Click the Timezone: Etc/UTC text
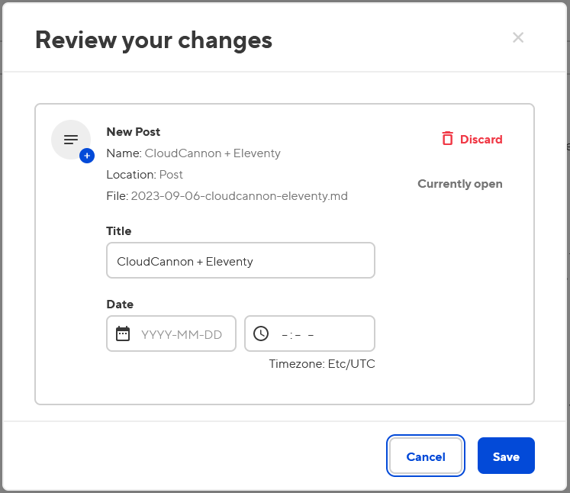570x493 pixels. click(321, 364)
